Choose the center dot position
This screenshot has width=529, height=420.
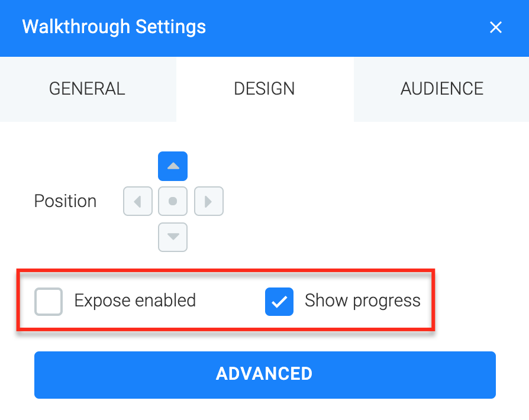(173, 201)
